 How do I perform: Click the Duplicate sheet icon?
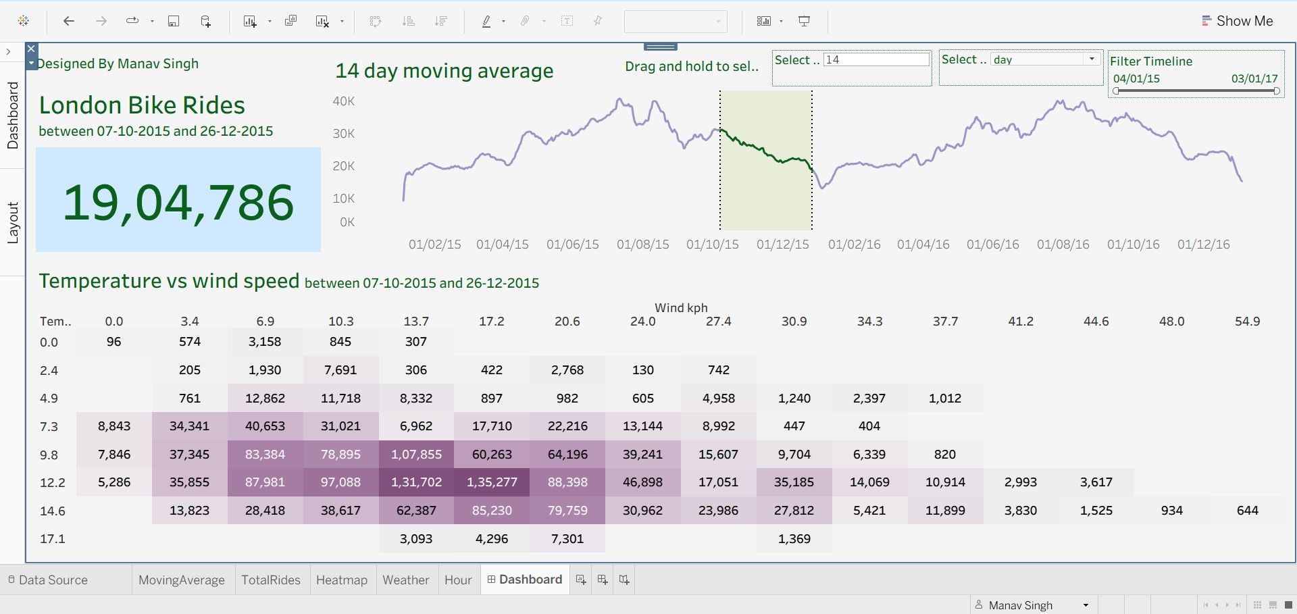pyautogui.click(x=291, y=21)
